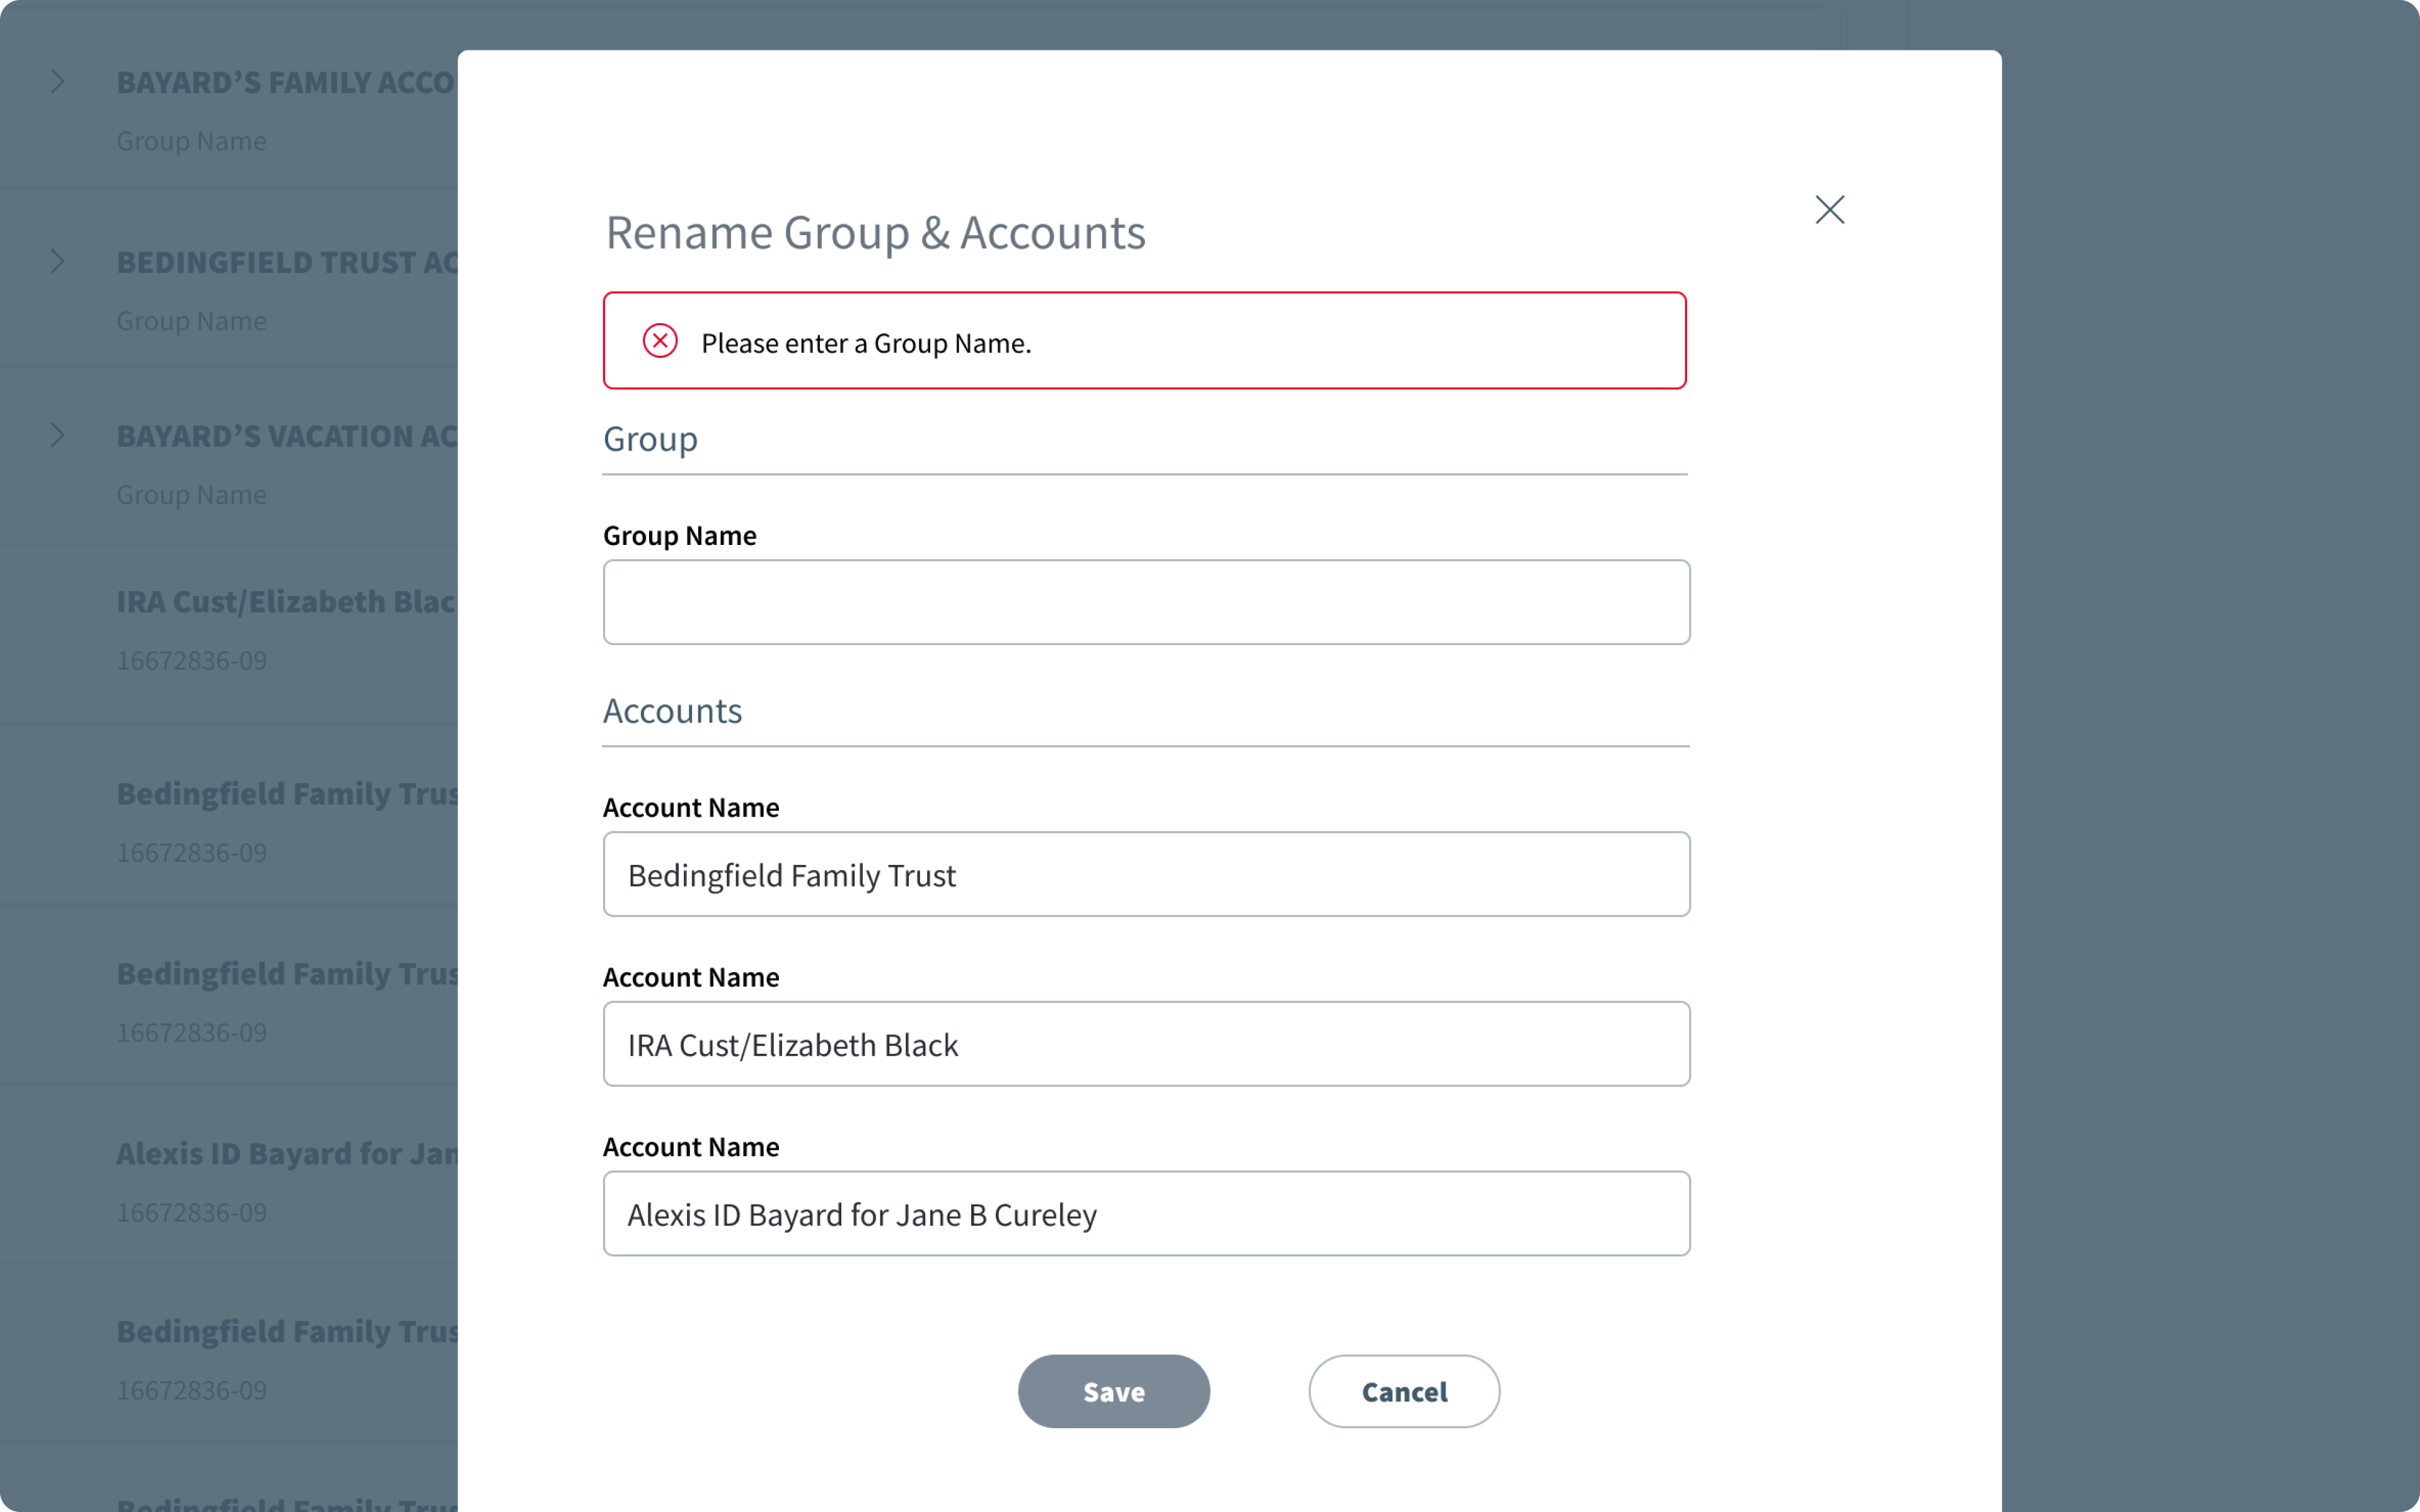Expand the Bedingfield Trust group row
Screen dimensions: 2420x1512
tap(57, 261)
